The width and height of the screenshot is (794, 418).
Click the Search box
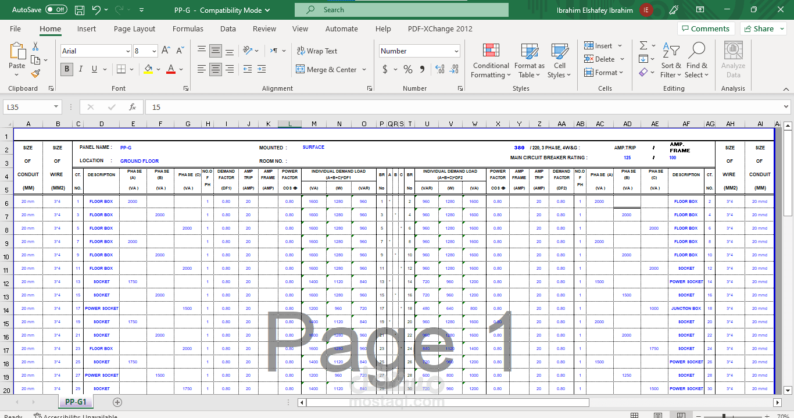pyautogui.click(x=402, y=10)
